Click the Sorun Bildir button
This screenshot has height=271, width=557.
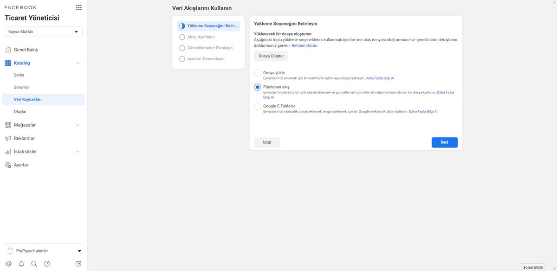point(533,267)
